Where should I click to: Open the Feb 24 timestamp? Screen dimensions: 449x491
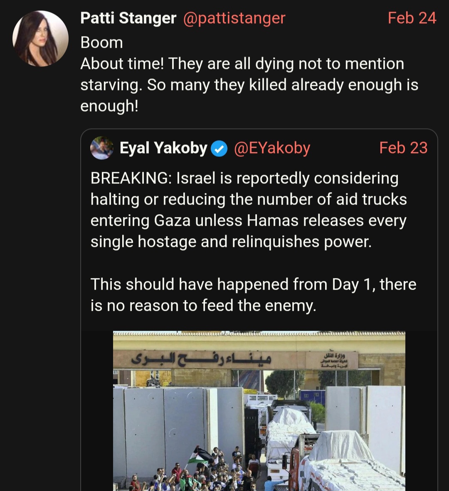pyautogui.click(x=412, y=18)
